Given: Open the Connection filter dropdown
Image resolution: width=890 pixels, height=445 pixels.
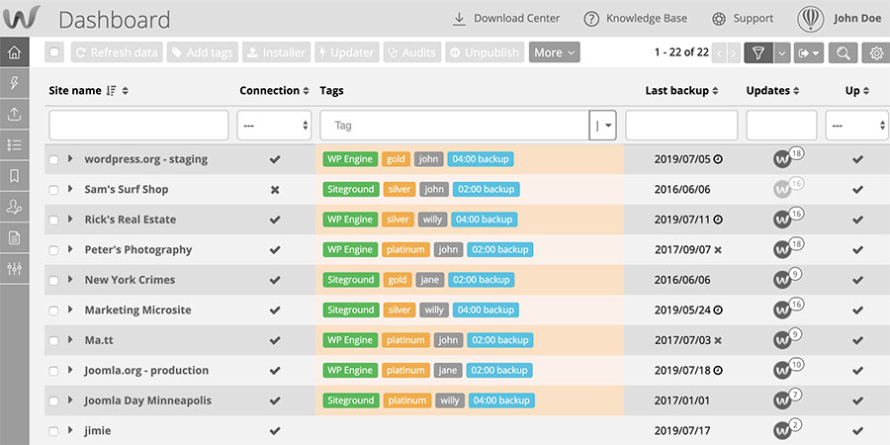Looking at the screenshot, I should 274,125.
